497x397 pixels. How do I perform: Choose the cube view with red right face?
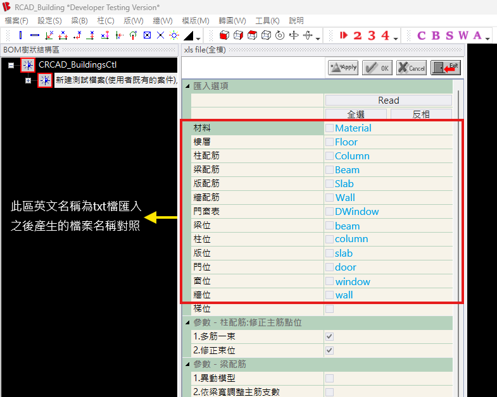(x=238, y=35)
